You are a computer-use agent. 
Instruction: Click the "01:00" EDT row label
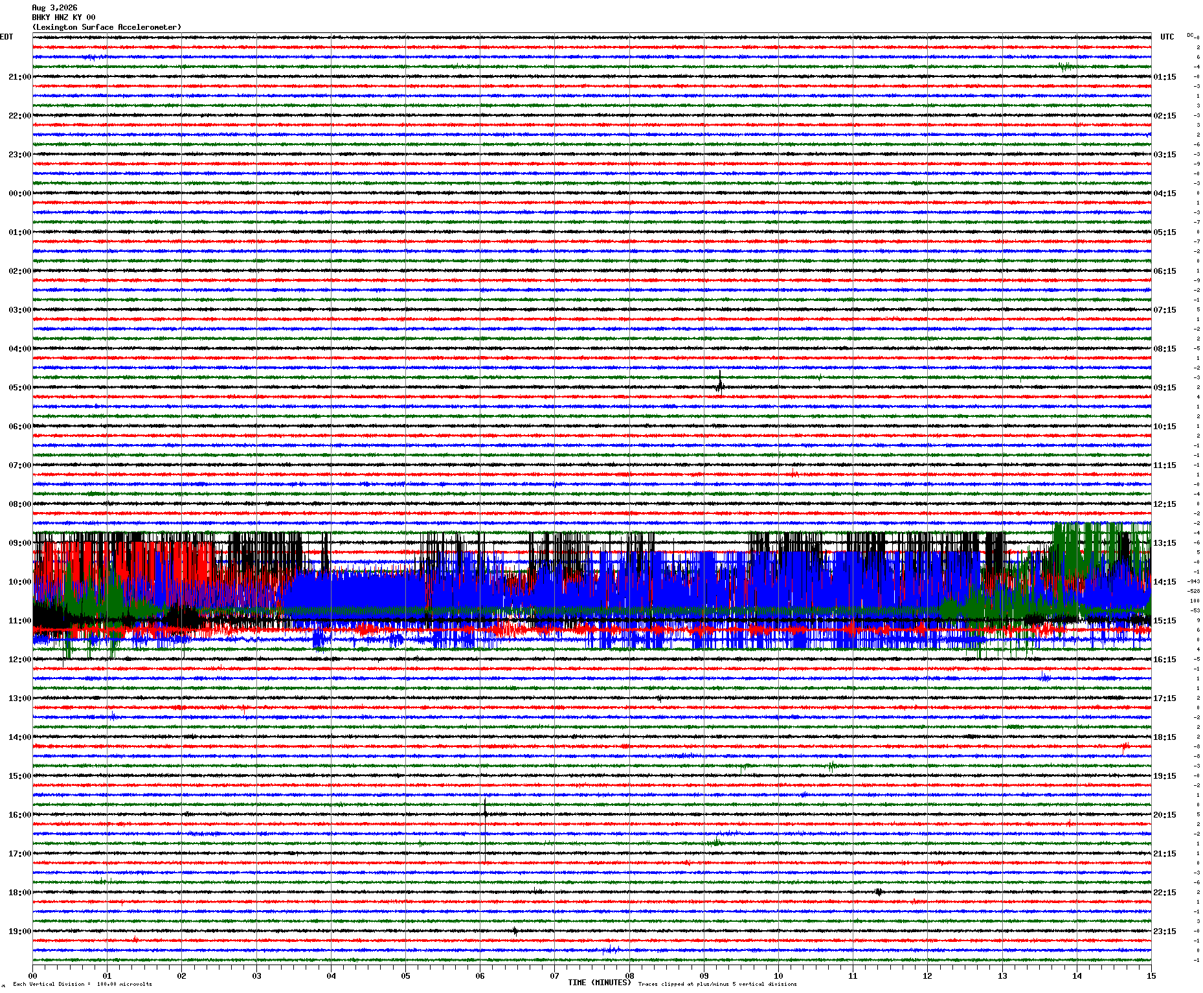[x=19, y=232]
